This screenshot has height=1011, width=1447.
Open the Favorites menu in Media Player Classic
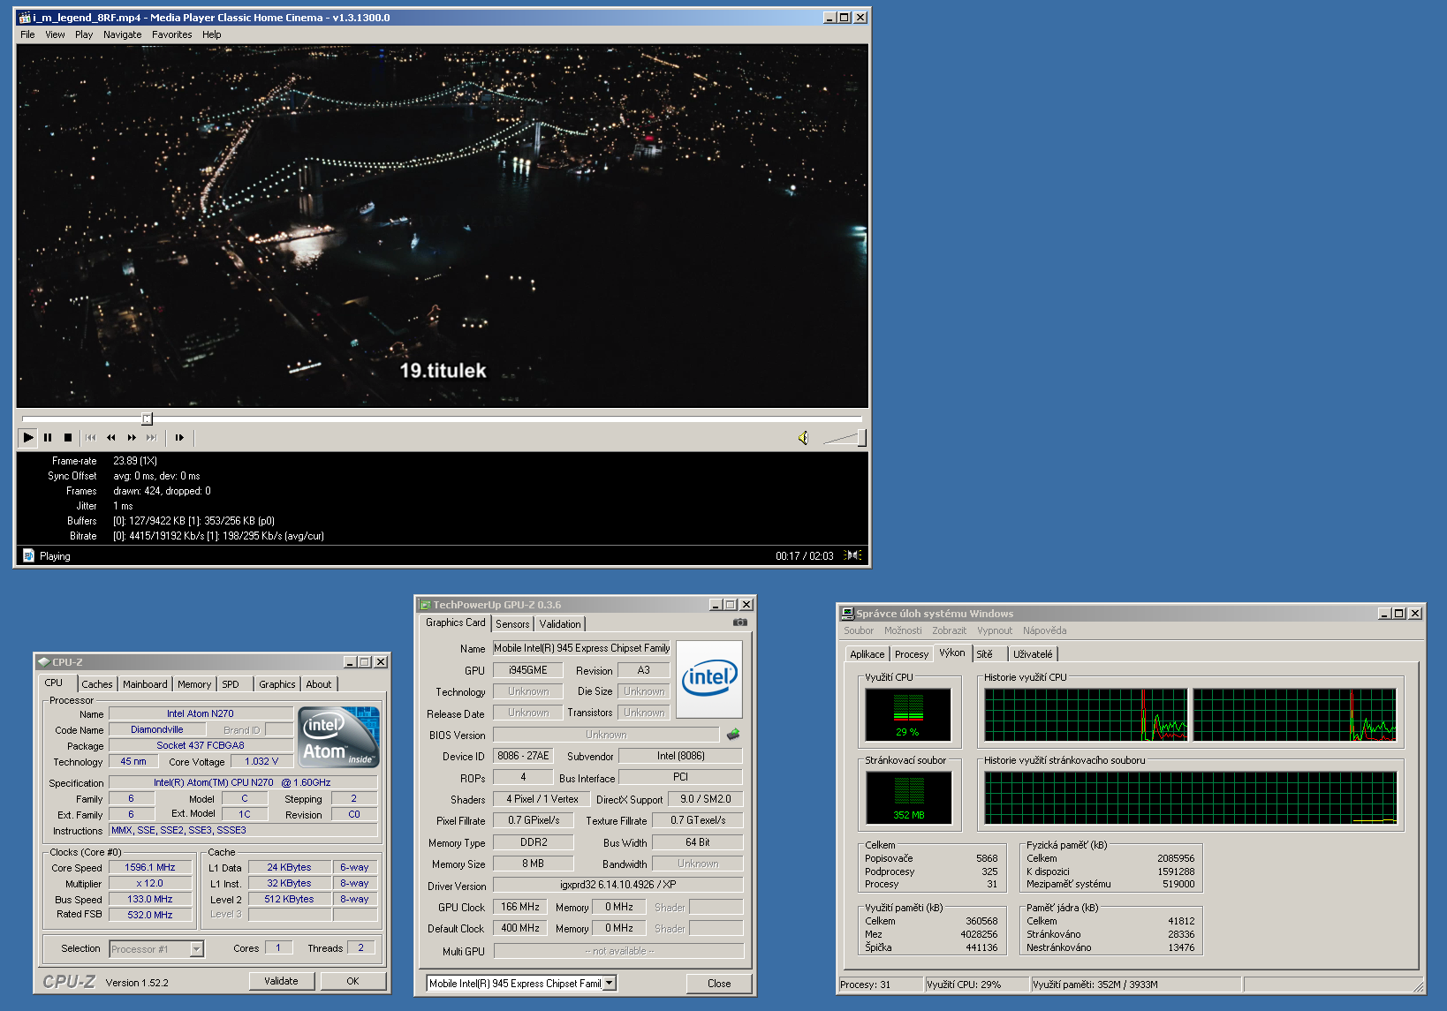171,34
